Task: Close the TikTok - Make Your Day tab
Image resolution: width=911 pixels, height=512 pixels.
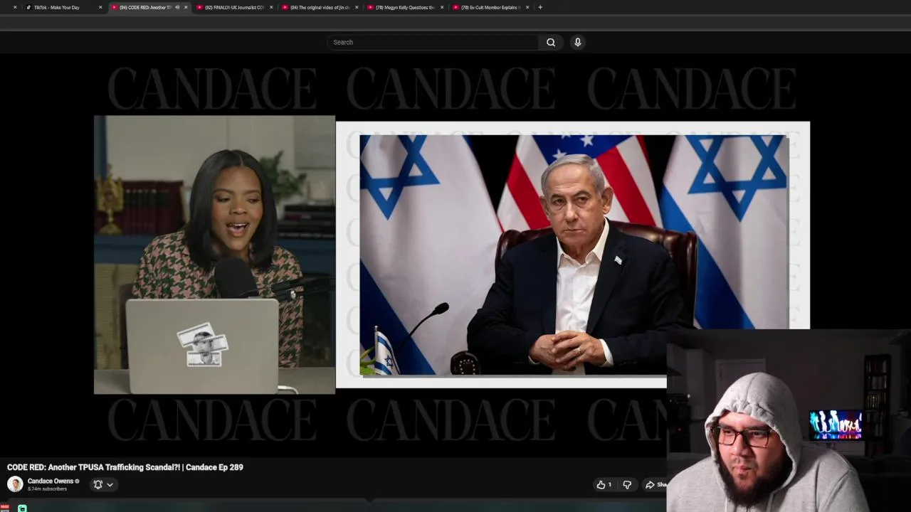Action: [100, 7]
